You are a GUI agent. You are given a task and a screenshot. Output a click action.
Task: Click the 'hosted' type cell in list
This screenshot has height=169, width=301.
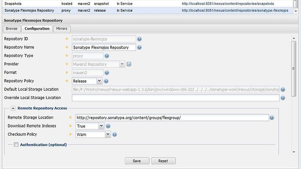point(67,4)
